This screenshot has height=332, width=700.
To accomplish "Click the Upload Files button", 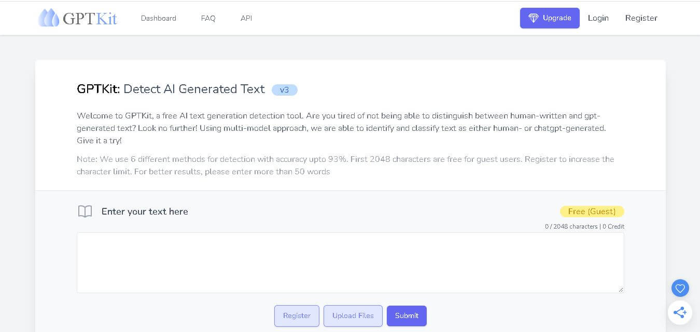I will click(x=353, y=316).
